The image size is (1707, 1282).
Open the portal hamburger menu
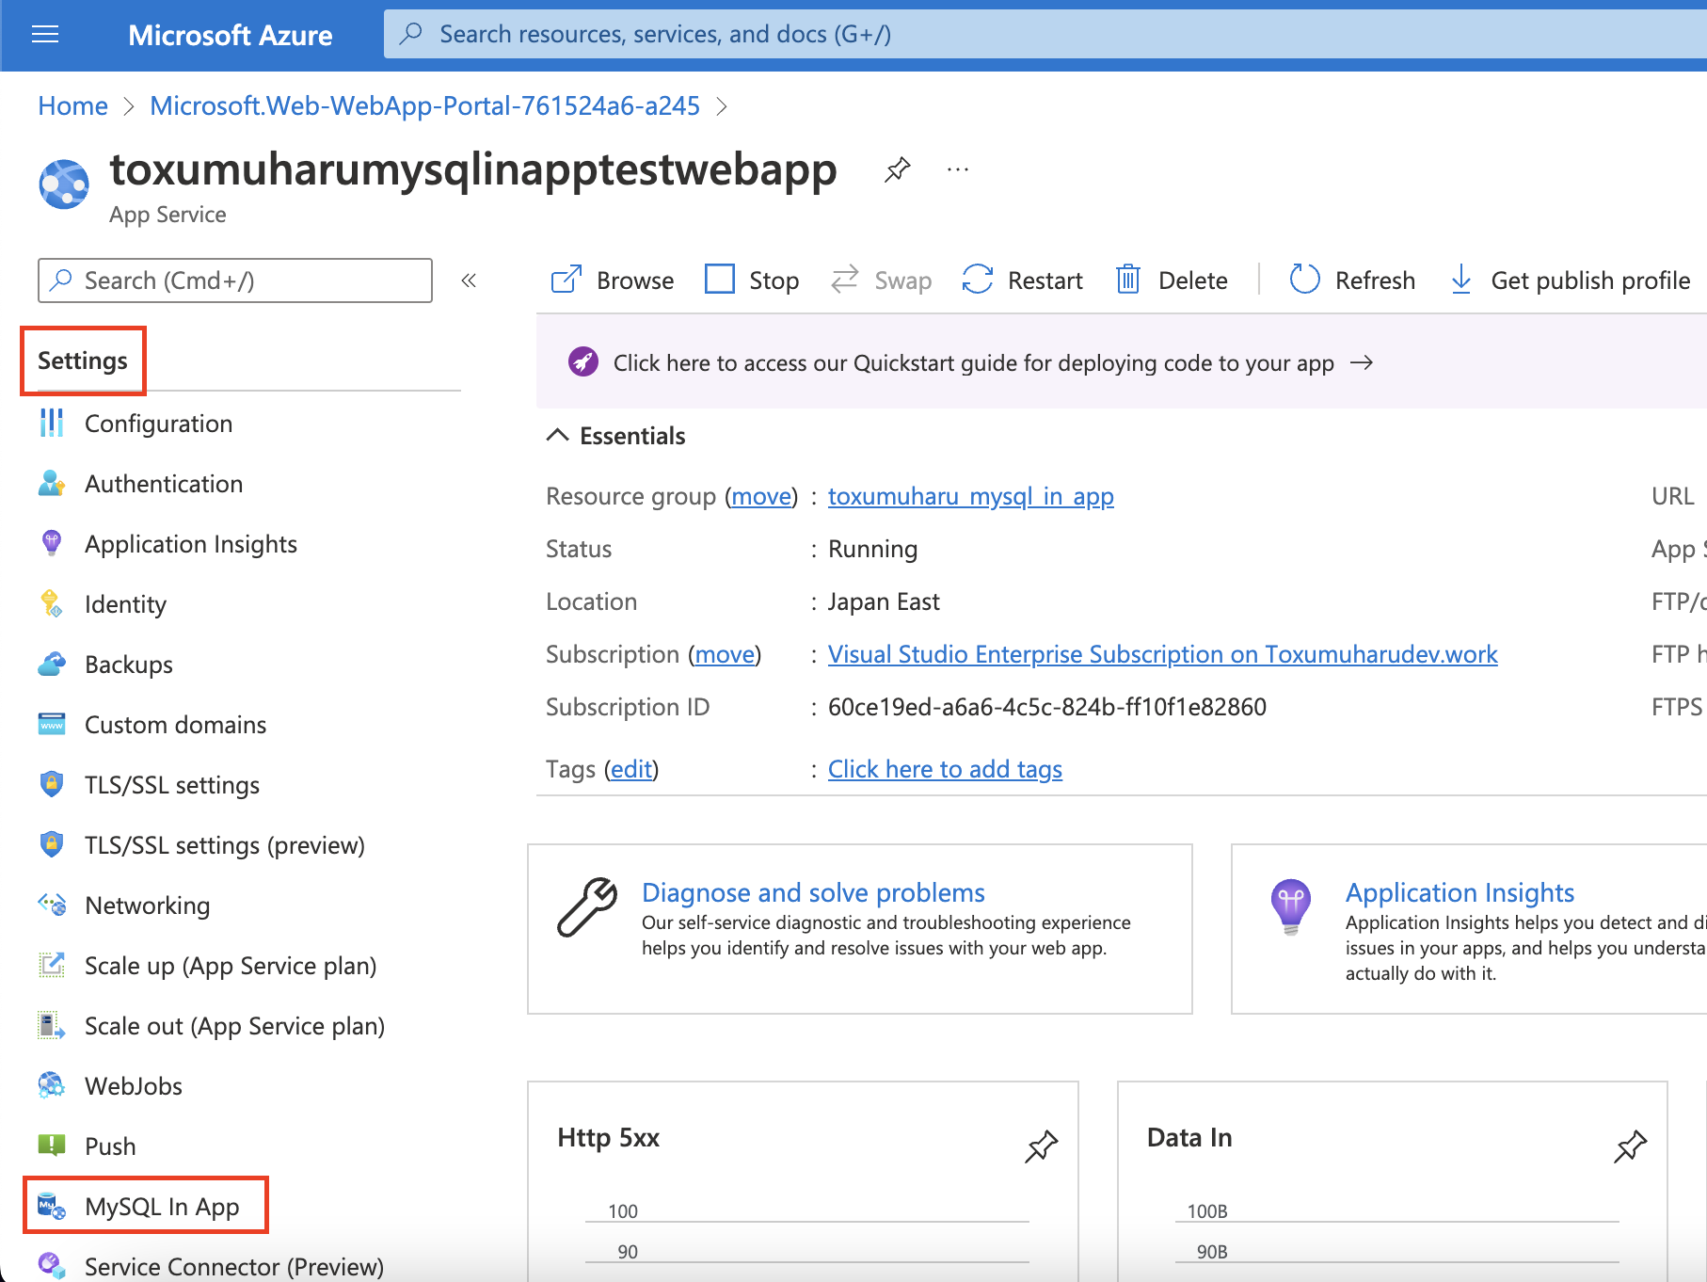[44, 35]
